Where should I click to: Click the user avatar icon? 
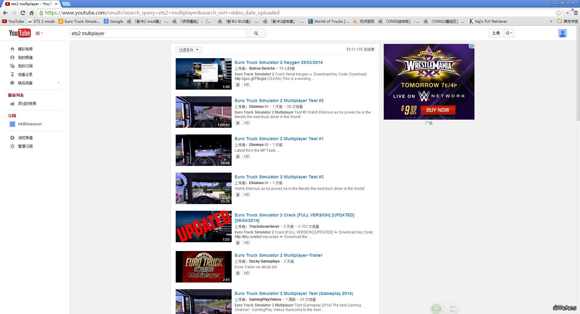click(562, 33)
